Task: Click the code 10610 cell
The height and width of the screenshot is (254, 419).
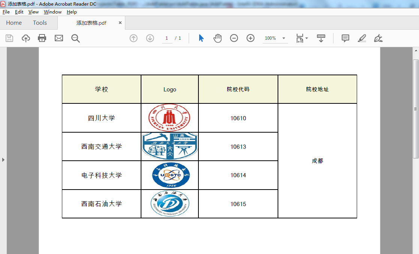Action: tap(238, 118)
